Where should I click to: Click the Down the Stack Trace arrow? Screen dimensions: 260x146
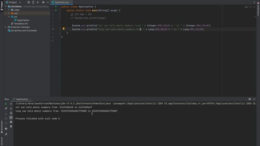[11, 109]
